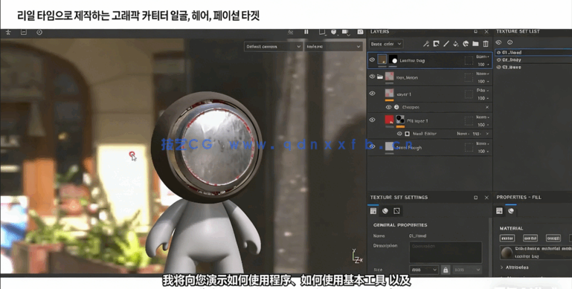Click the sphere tab icon in Texture Set Settings
Screen dimensions: 572x289
(x=385, y=211)
